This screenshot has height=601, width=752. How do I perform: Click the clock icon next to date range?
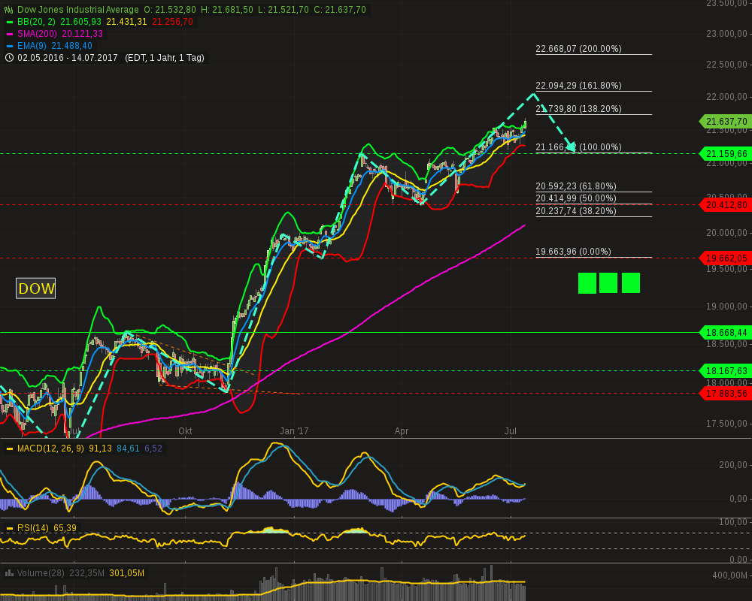click(9, 58)
